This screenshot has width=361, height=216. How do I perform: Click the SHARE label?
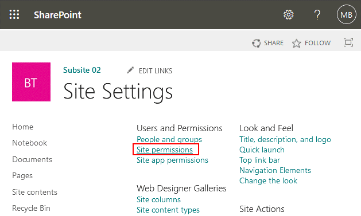tap(274, 43)
